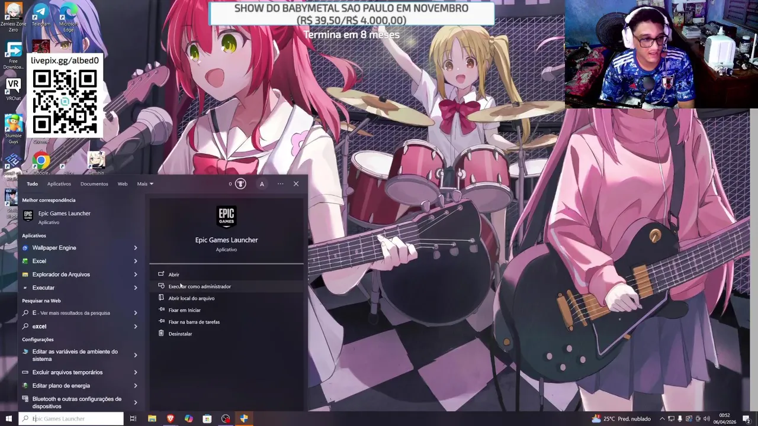Show hidden system tray icons chevron
Viewport: 758px width, 426px height.
point(662,419)
